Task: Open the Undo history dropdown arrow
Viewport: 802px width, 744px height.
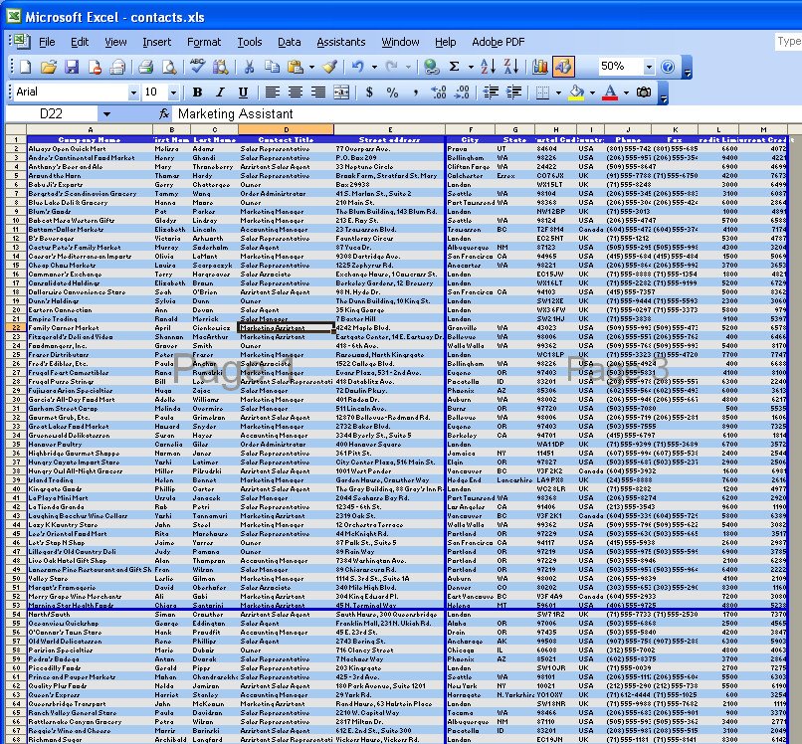Action: pyautogui.click(x=374, y=67)
